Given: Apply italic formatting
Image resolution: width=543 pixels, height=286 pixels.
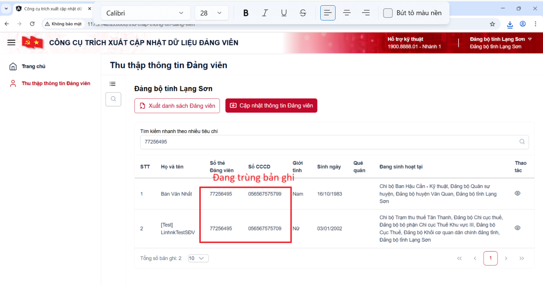Looking at the screenshot, I should click(x=265, y=12).
